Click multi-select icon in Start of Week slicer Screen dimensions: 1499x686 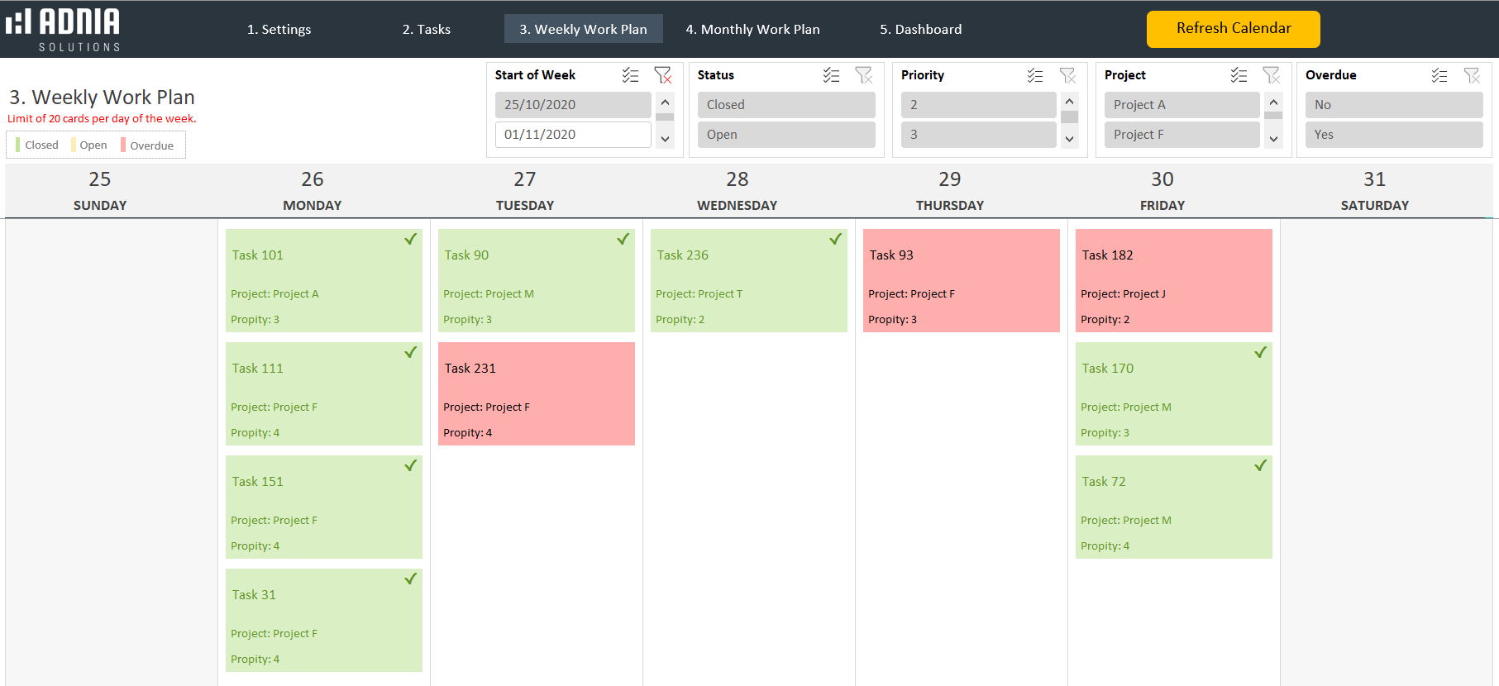(630, 75)
